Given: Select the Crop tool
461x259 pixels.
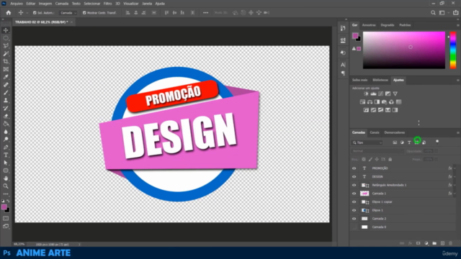Looking at the screenshot, I should coord(6,61).
